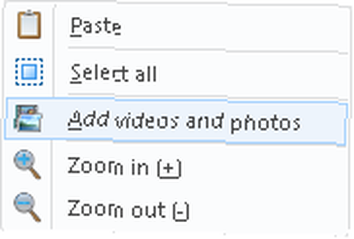This screenshot has height=239, width=354.
Task: Click the clipboard Paste icon
Action: [x=29, y=24]
